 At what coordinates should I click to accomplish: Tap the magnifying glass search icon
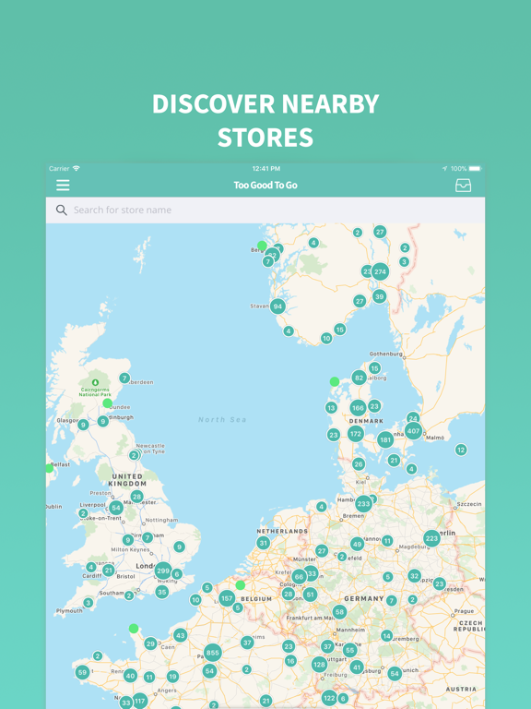point(62,210)
